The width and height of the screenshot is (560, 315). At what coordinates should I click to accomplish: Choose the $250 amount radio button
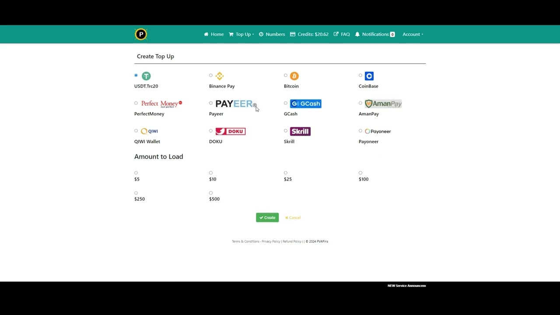click(136, 193)
